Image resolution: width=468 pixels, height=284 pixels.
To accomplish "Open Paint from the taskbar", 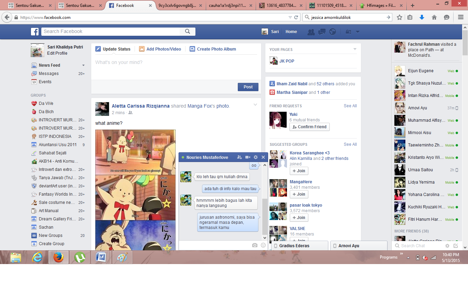I will [123, 257].
